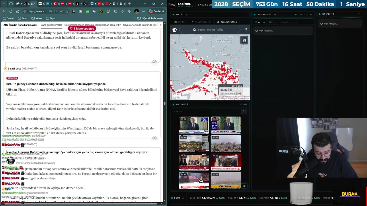
Task: Click the 6 saat önce timestamp
Action: click(14, 68)
